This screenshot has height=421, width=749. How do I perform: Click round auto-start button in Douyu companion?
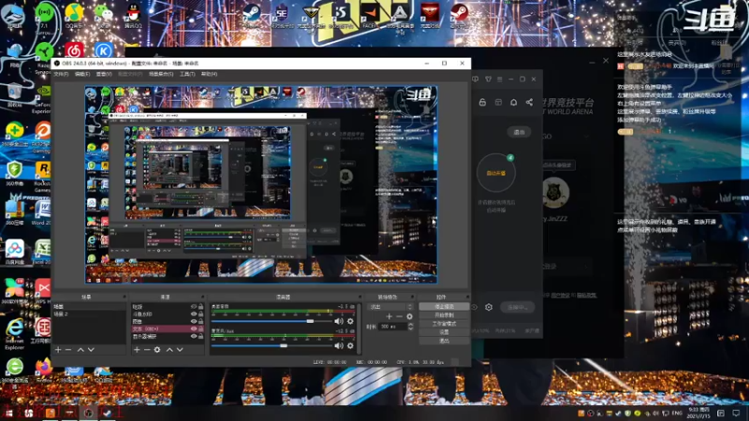coord(496,173)
